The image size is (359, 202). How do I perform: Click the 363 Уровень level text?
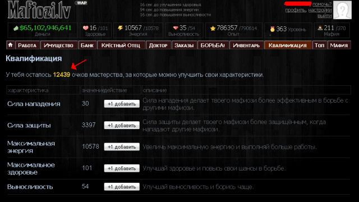tap(291, 29)
